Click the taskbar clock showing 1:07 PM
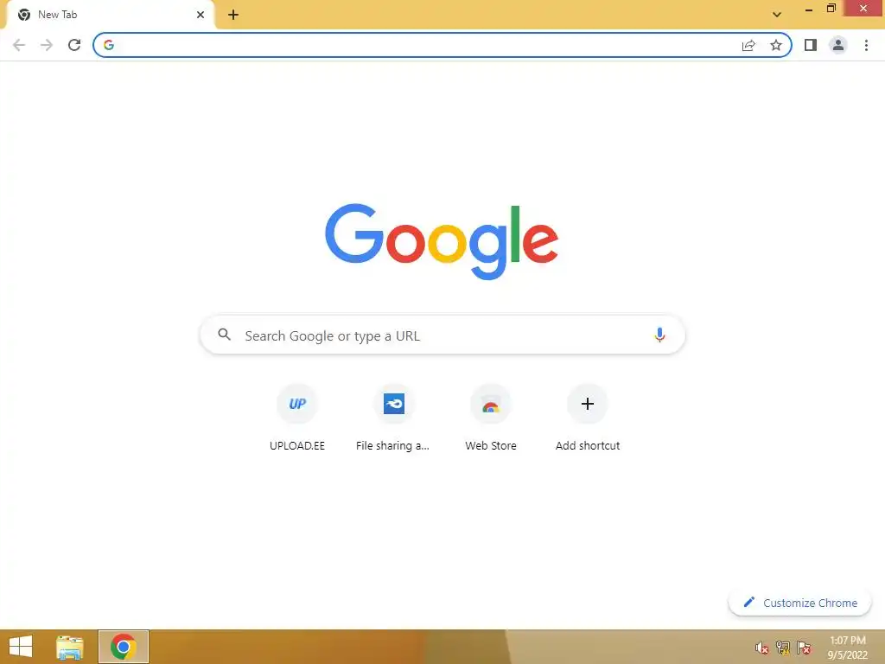Image resolution: width=885 pixels, height=664 pixels. [x=848, y=648]
